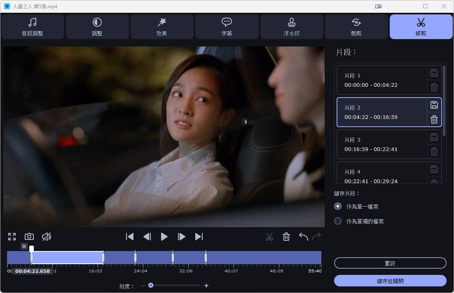
Task: Select the 修剪 trim tab
Action: coord(421,27)
